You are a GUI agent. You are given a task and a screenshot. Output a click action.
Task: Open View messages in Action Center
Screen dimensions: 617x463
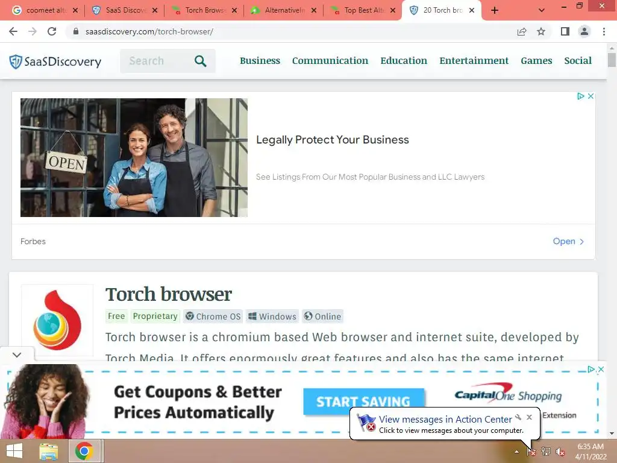(445, 420)
